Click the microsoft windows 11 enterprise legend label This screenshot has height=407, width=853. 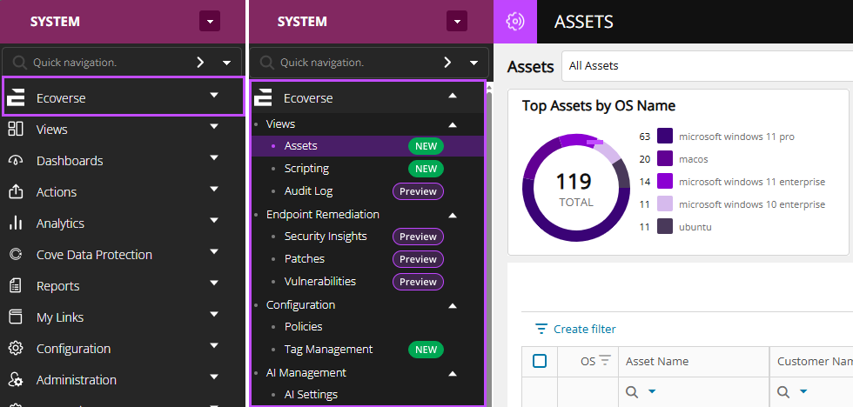coord(752,182)
